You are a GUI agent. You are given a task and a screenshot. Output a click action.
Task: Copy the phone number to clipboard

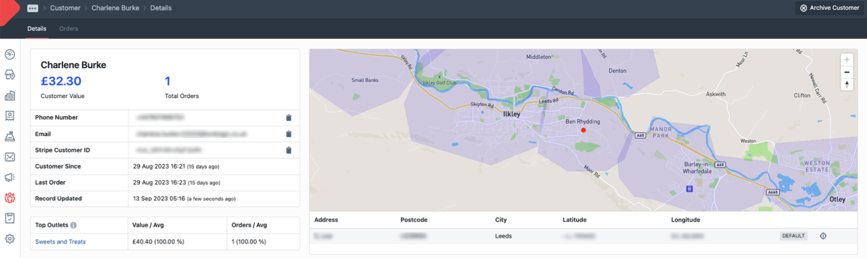pos(288,117)
